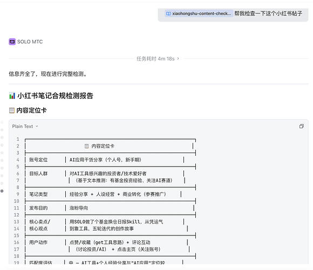Click the purple SOLO MTC avatar icon
Viewport: 313px width, 270px height.
click(12, 42)
